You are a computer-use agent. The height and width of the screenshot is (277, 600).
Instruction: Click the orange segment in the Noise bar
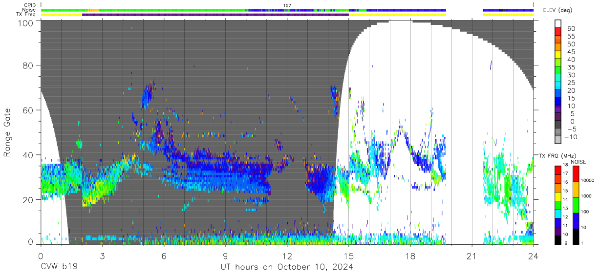pyautogui.click(x=93, y=10)
